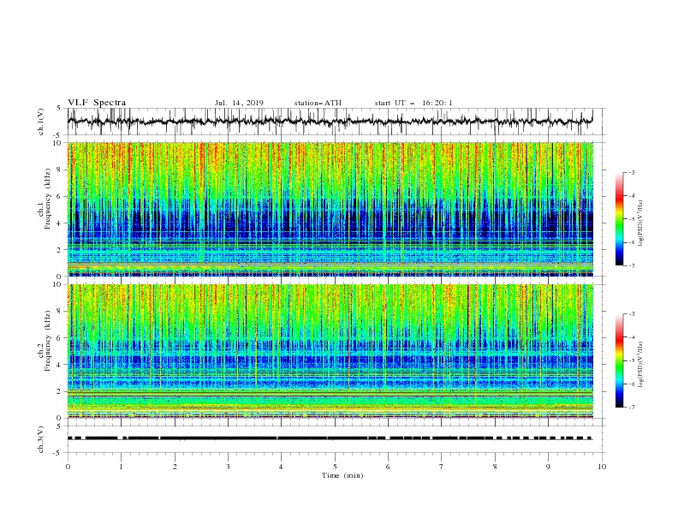
Task: Click the ch.1 "Frequency (kHz)" axis label
Action: coord(48,199)
